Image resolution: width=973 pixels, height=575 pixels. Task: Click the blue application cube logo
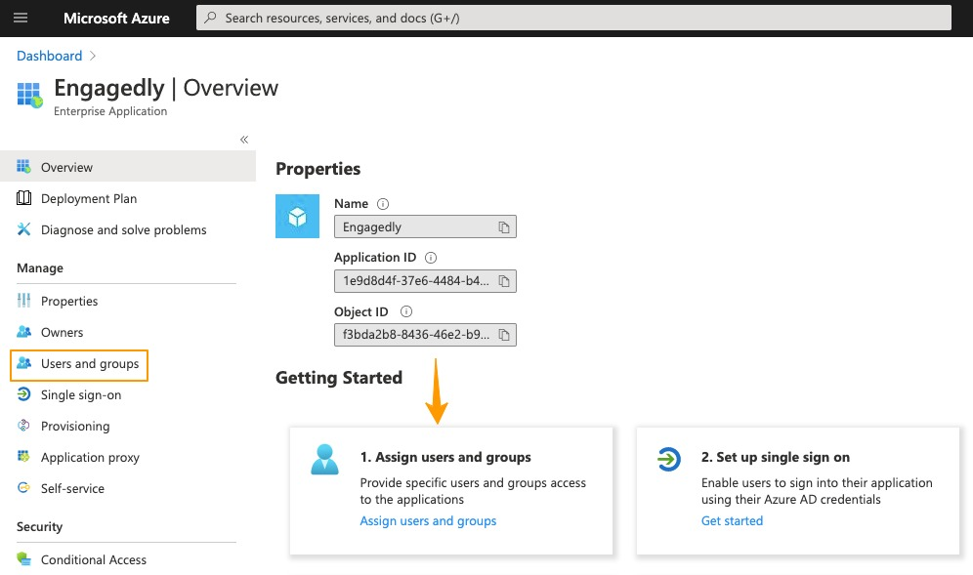pyautogui.click(x=297, y=217)
